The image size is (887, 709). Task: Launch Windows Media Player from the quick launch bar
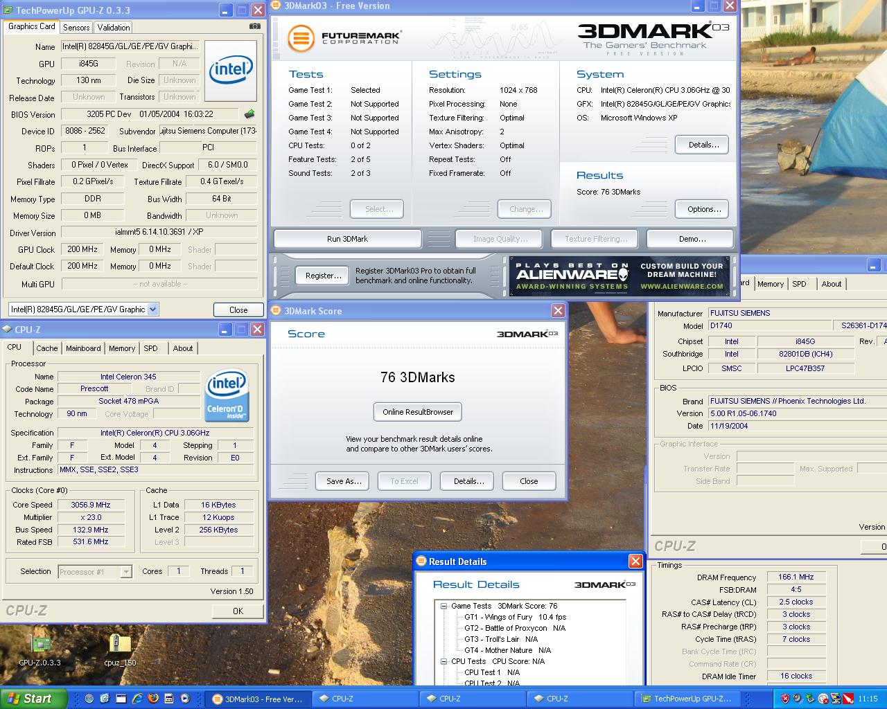(185, 699)
